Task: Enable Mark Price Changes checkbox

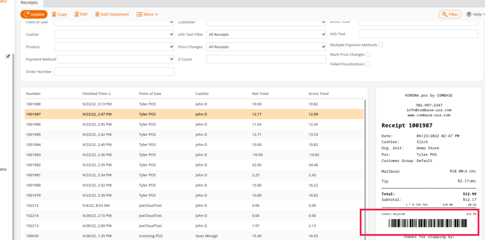Action: coord(368,54)
